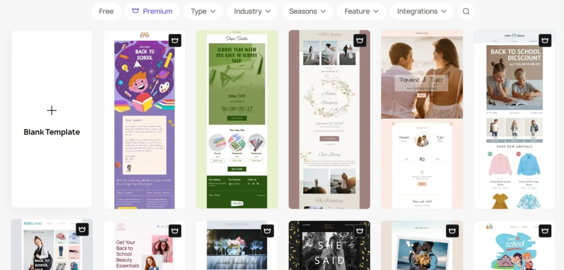Open polaroid couple photo template
564x270 pixels.
tap(422, 246)
